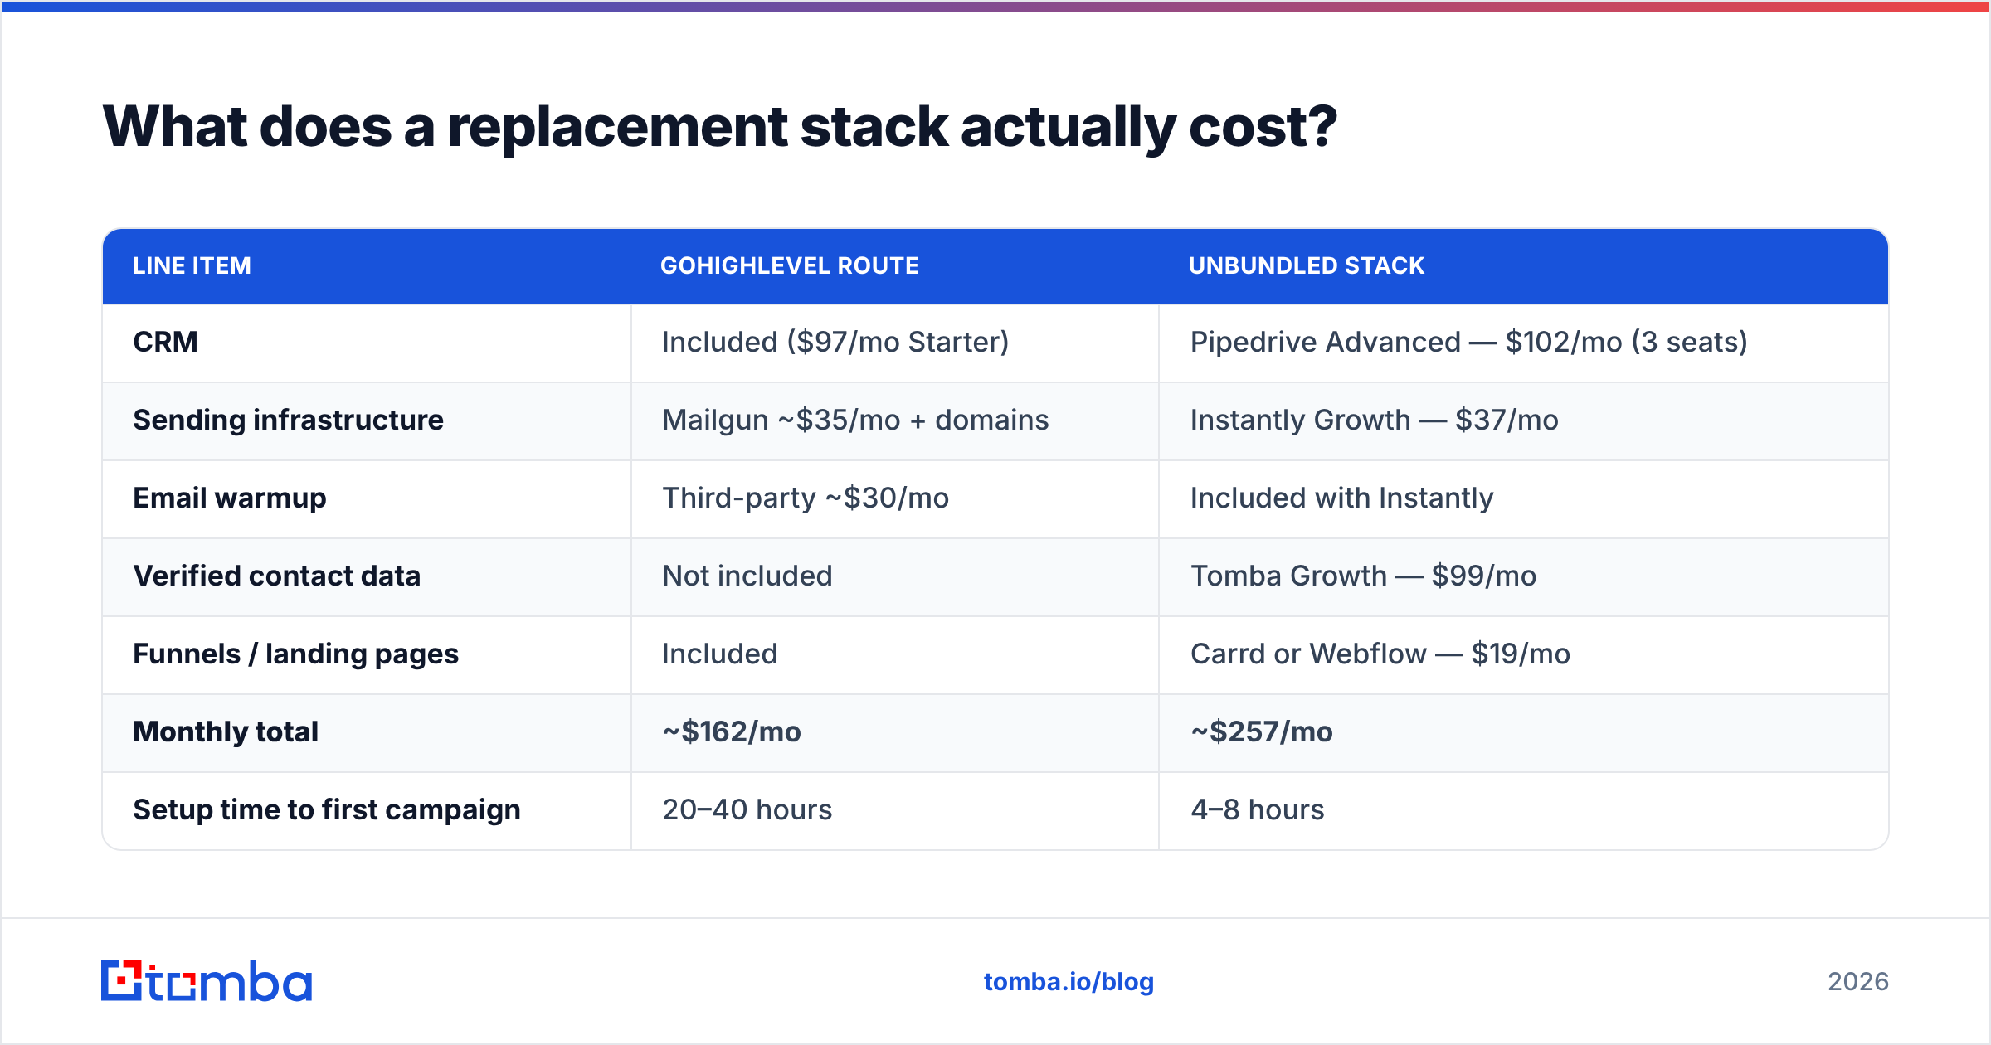The image size is (1991, 1045).
Task: Select the heading 'What does a replacement stack actually cost?'
Action: [x=720, y=127]
